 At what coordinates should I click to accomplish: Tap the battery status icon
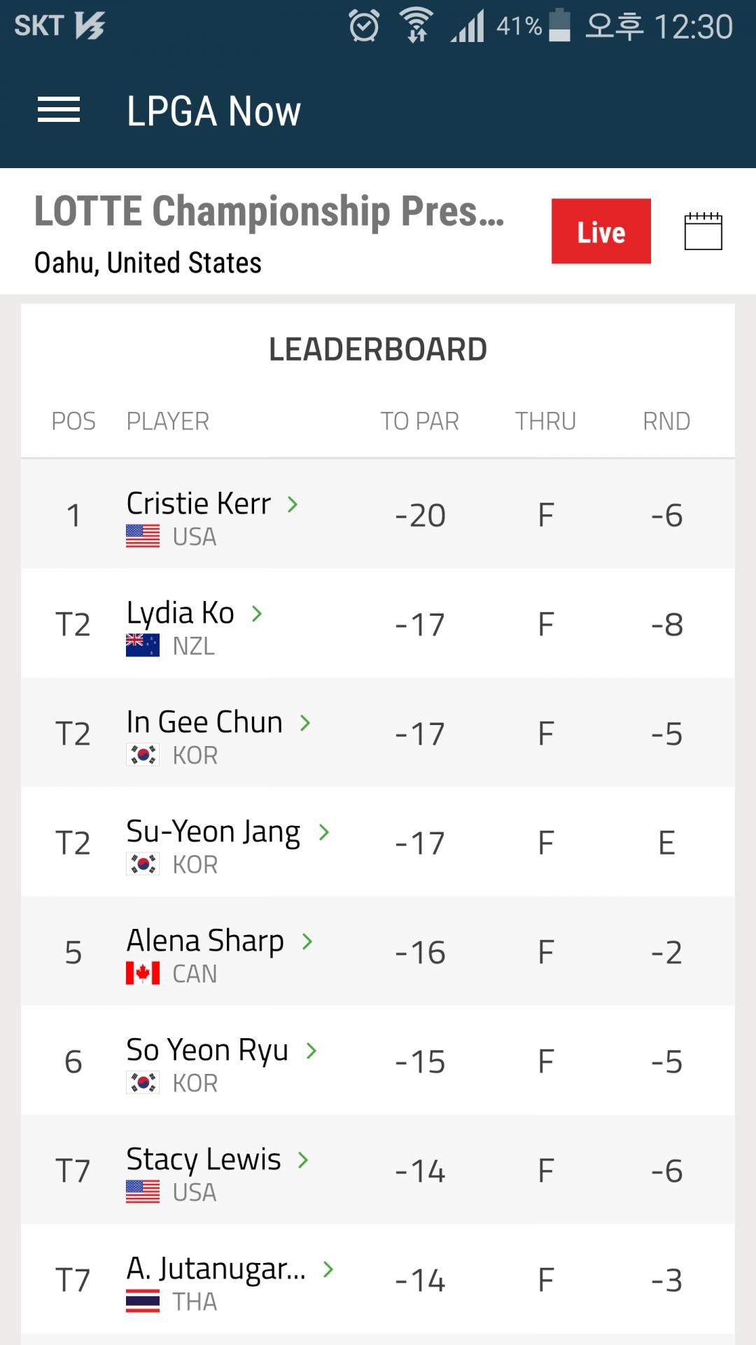[x=559, y=27]
